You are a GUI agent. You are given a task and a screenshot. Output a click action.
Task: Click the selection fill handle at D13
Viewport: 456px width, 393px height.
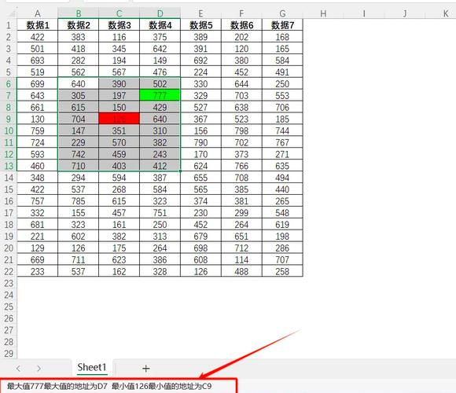pos(180,171)
